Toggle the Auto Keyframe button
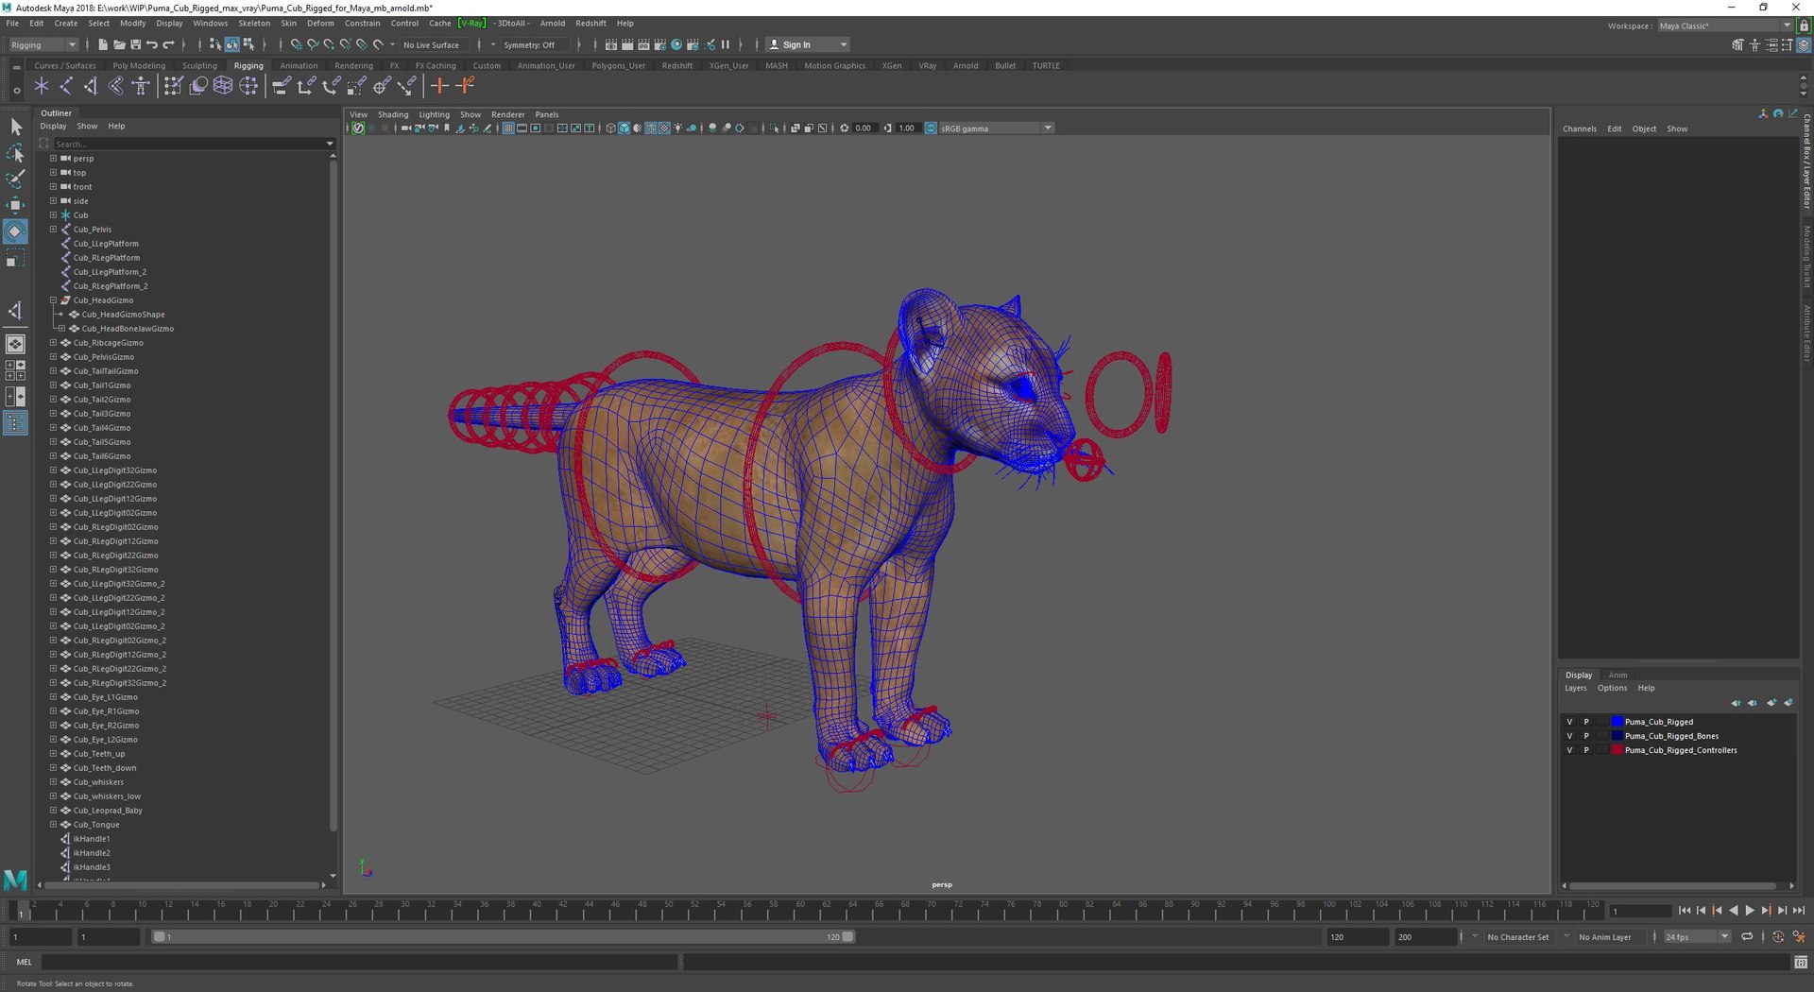 (1778, 937)
